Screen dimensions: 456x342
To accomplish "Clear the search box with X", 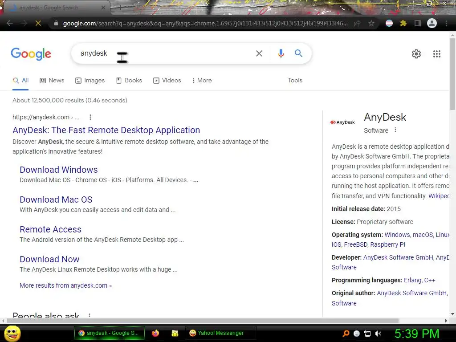I will pyautogui.click(x=259, y=53).
